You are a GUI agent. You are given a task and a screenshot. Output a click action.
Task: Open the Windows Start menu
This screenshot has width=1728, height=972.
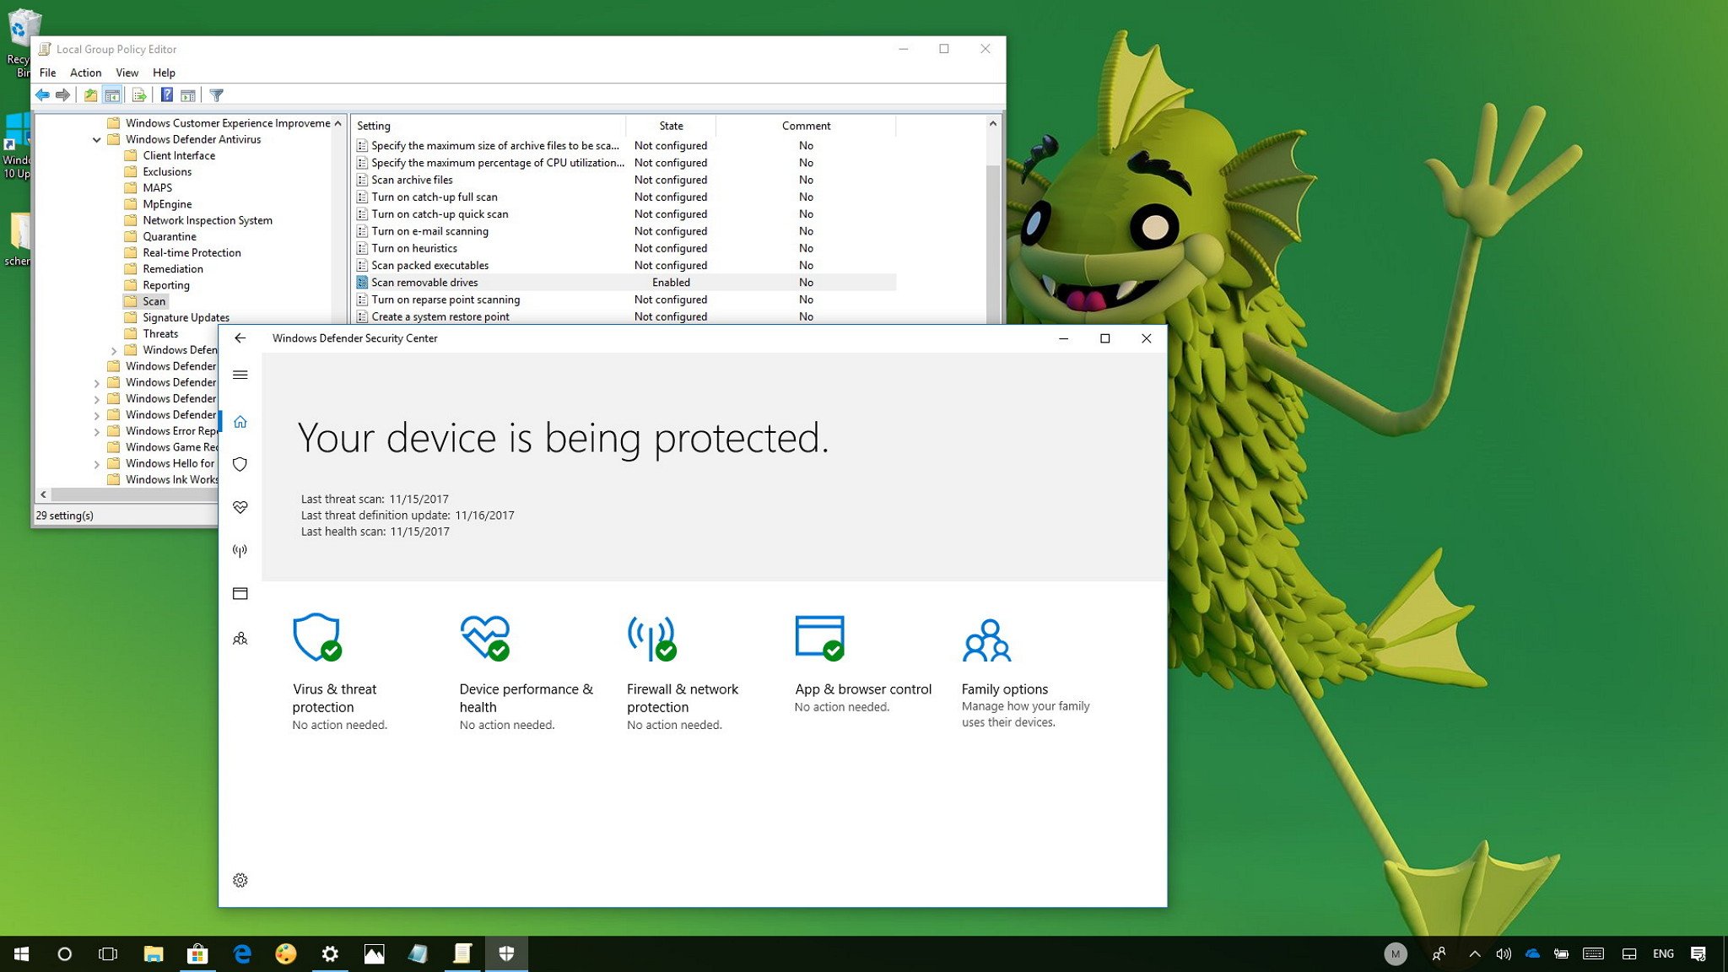point(22,954)
